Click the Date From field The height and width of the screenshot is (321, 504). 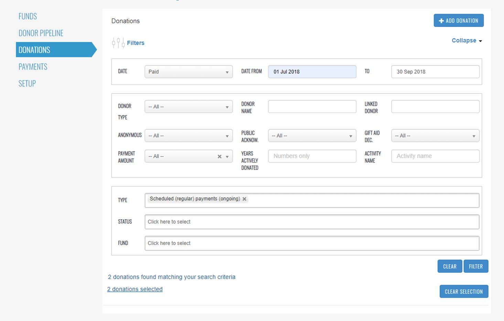[x=312, y=72]
